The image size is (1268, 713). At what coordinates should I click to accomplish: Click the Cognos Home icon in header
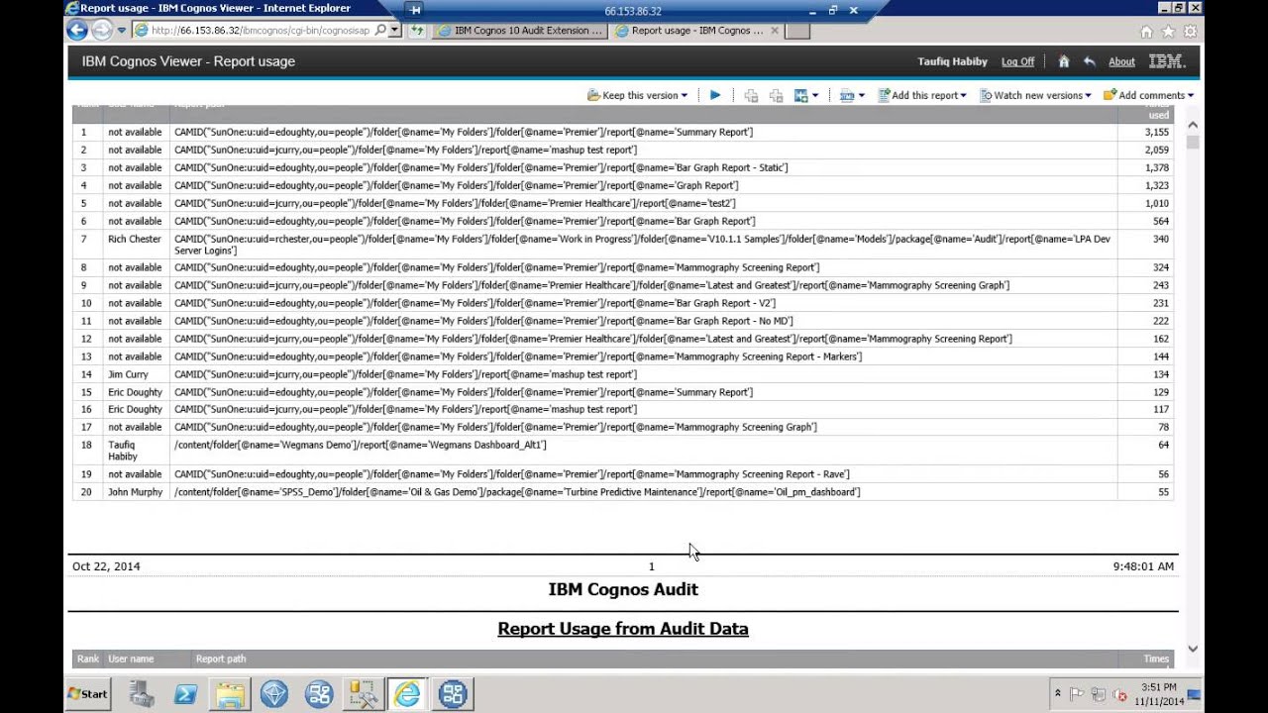1064,61
